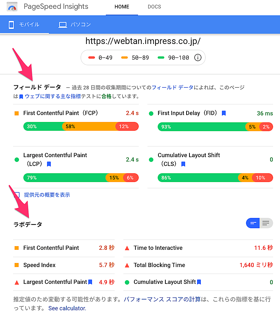Click the orange square beside field FCP

click(17, 113)
